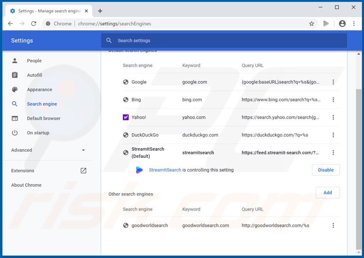364x258 pixels.
Task: Open more actions for goodworldsearch entry
Action: [333, 225]
